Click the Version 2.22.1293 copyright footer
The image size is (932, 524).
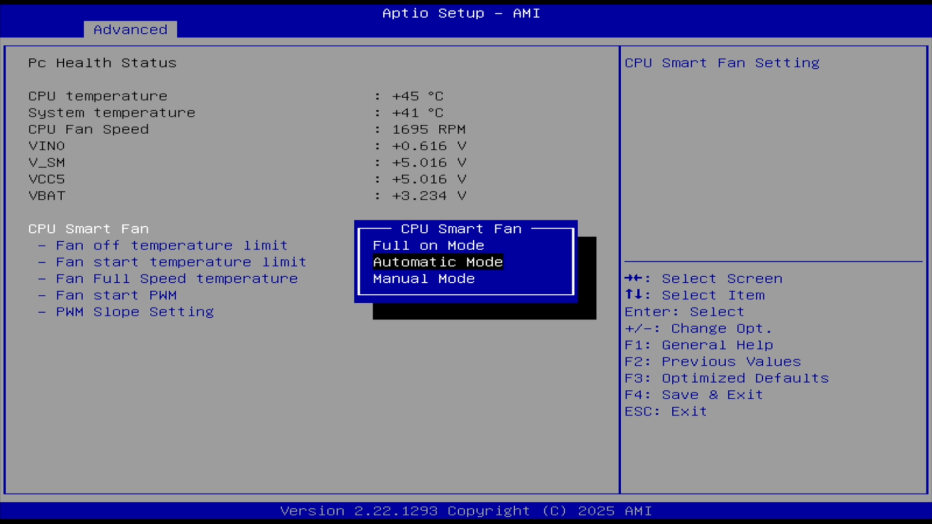[466, 511]
